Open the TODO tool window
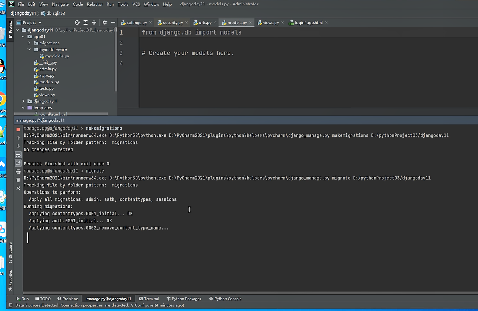Image resolution: width=478 pixels, height=311 pixels. point(43,299)
